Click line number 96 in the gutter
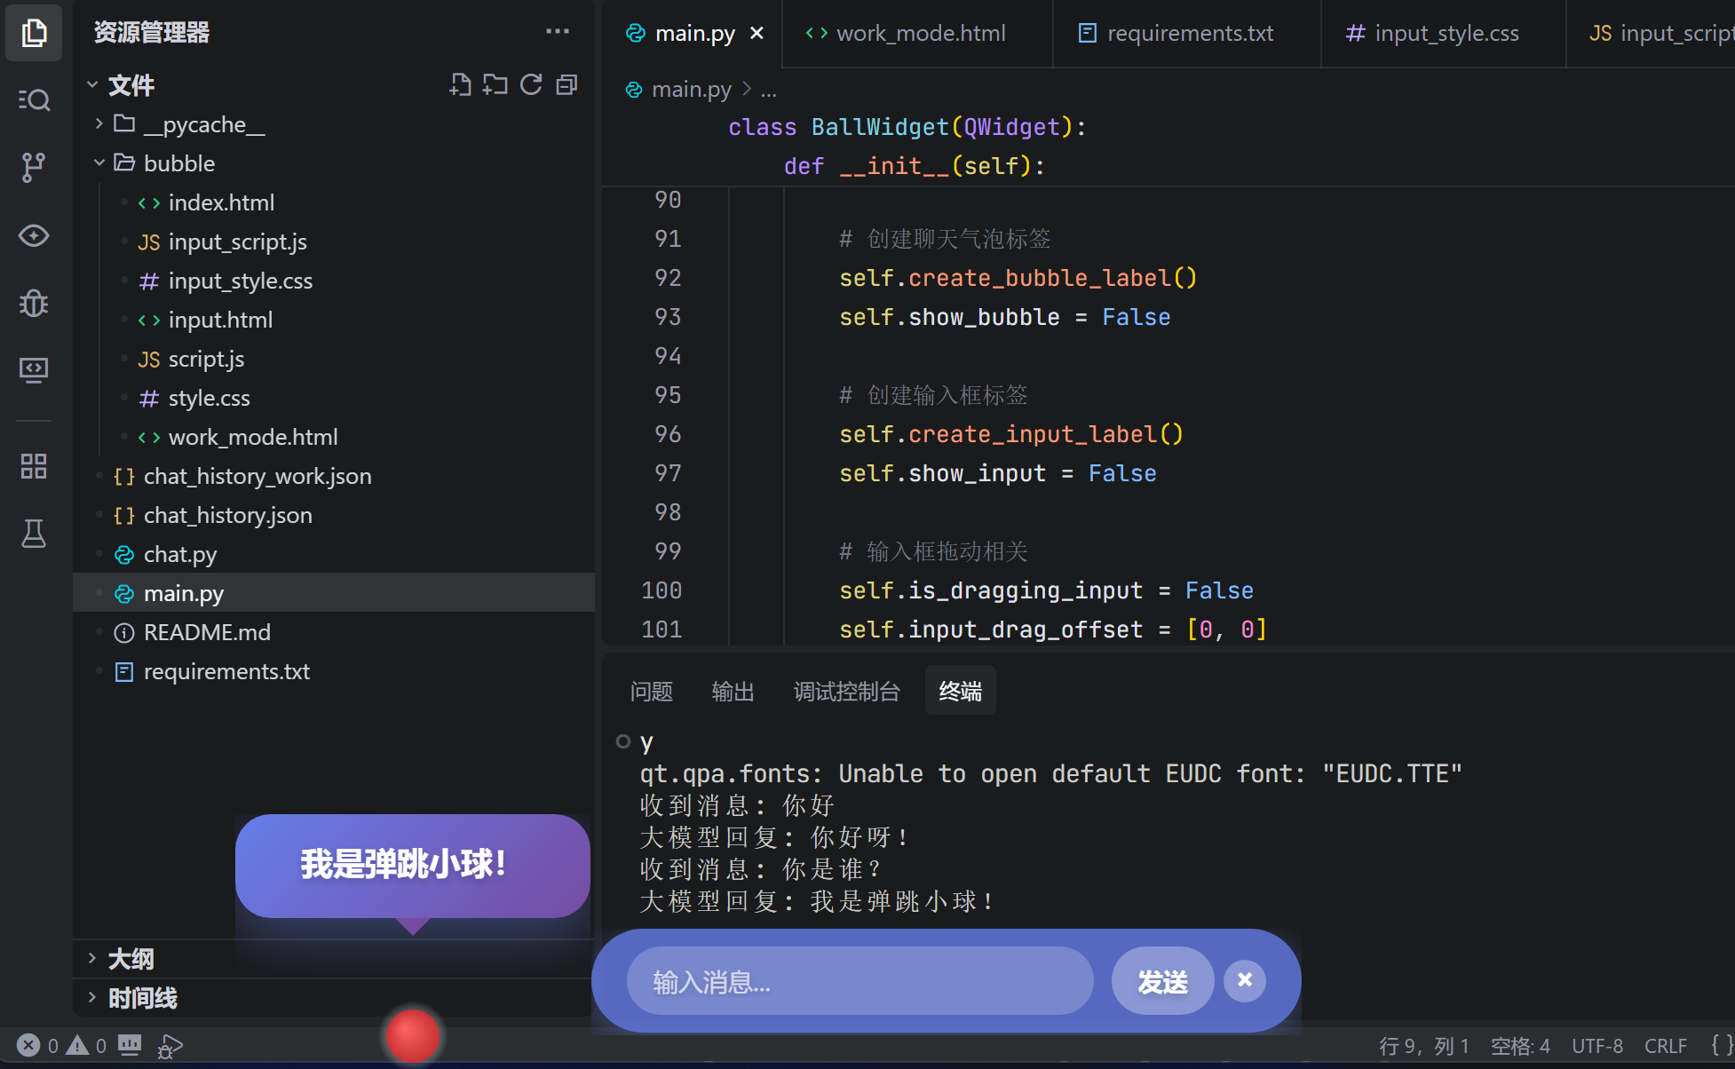1735x1069 pixels. (668, 434)
